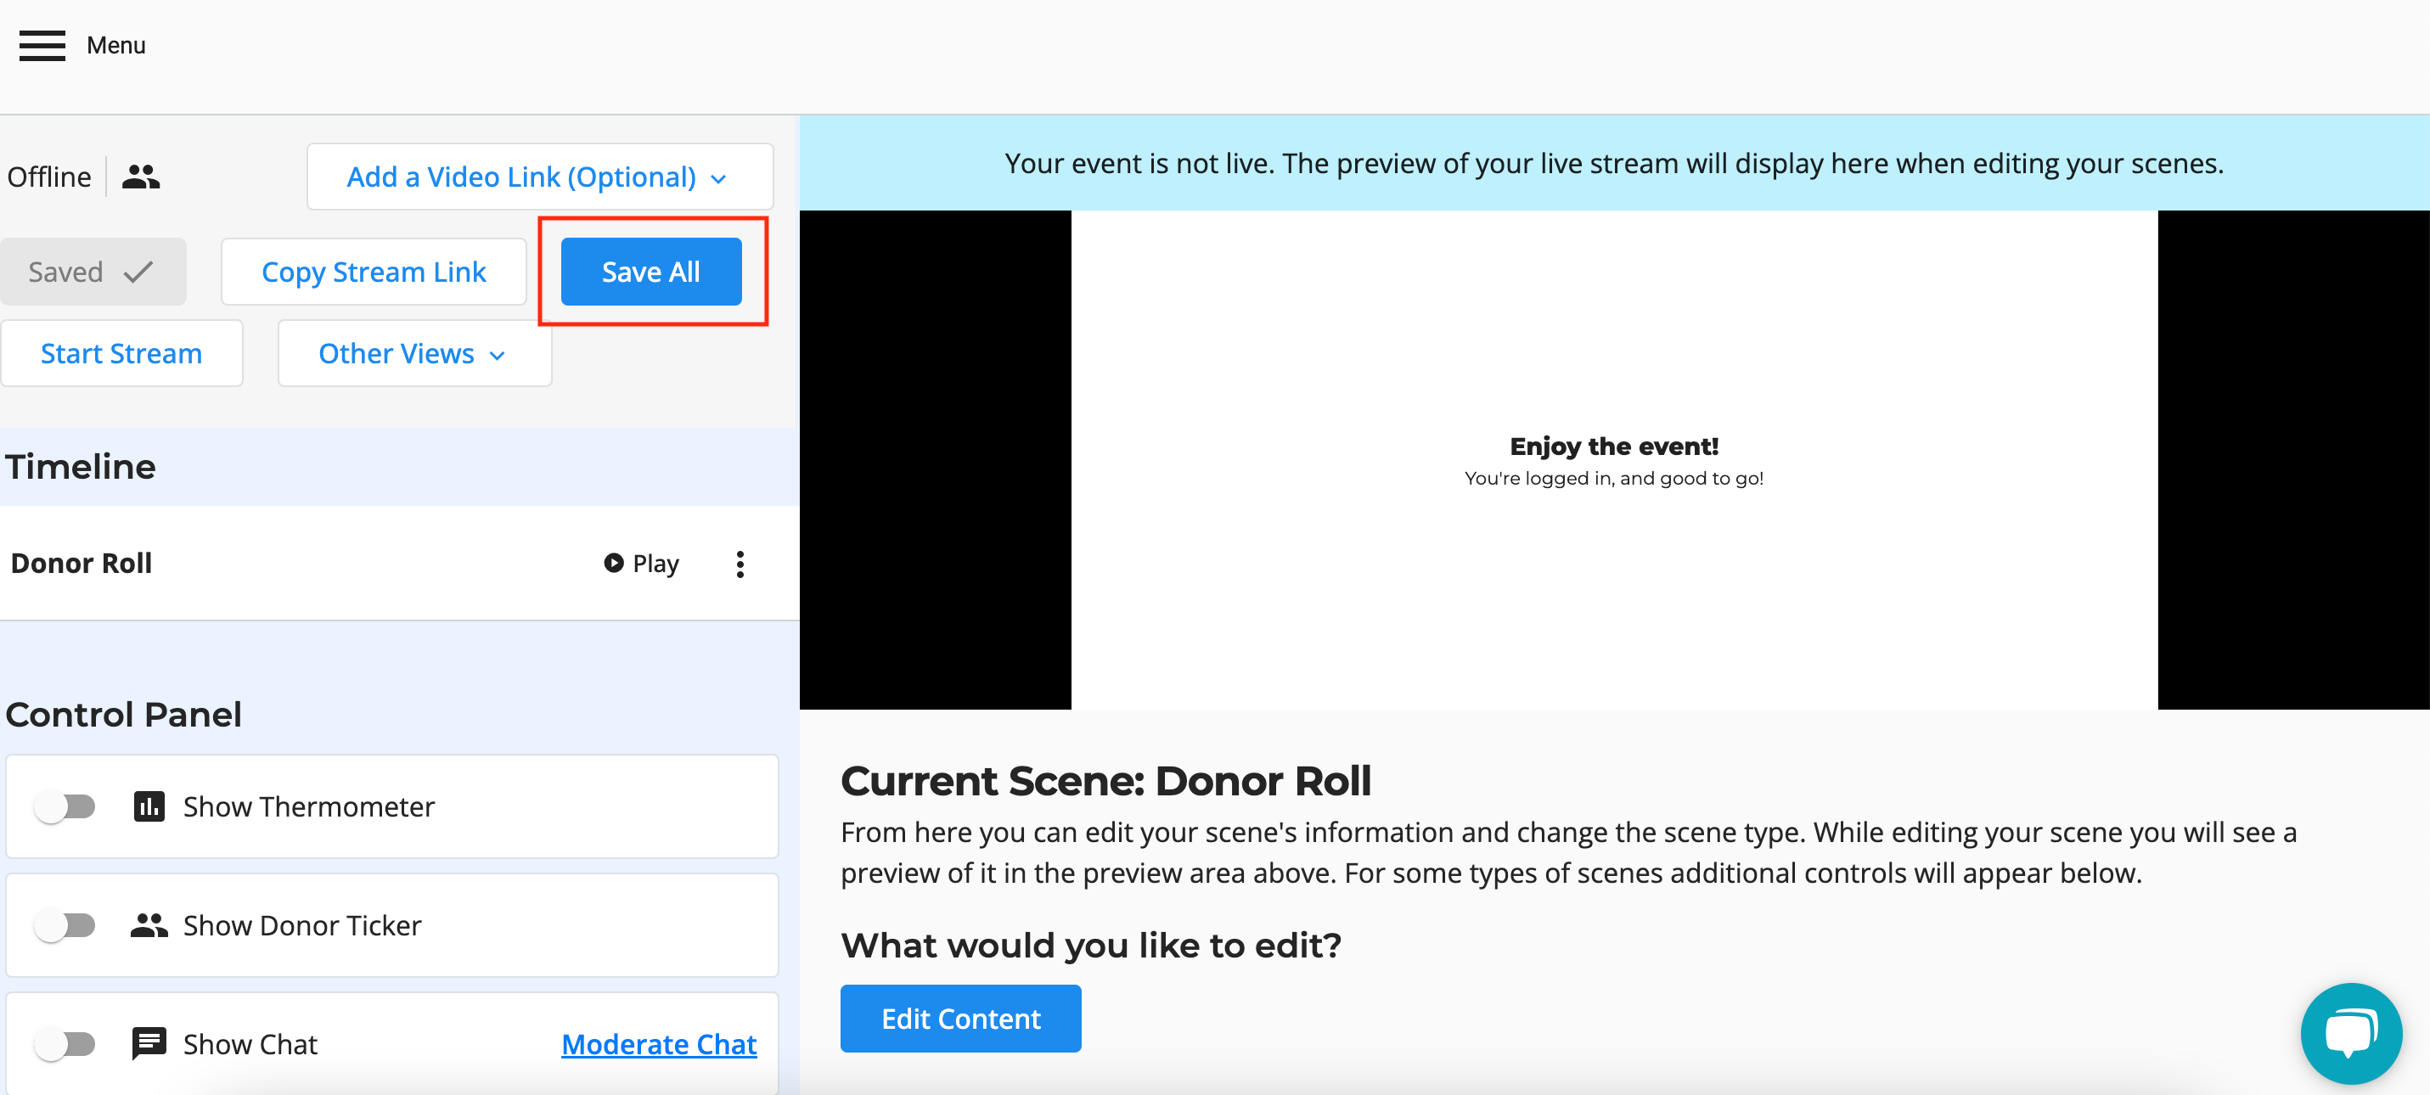
Task: Click the Menu label in header
Action: click(115, 45)
